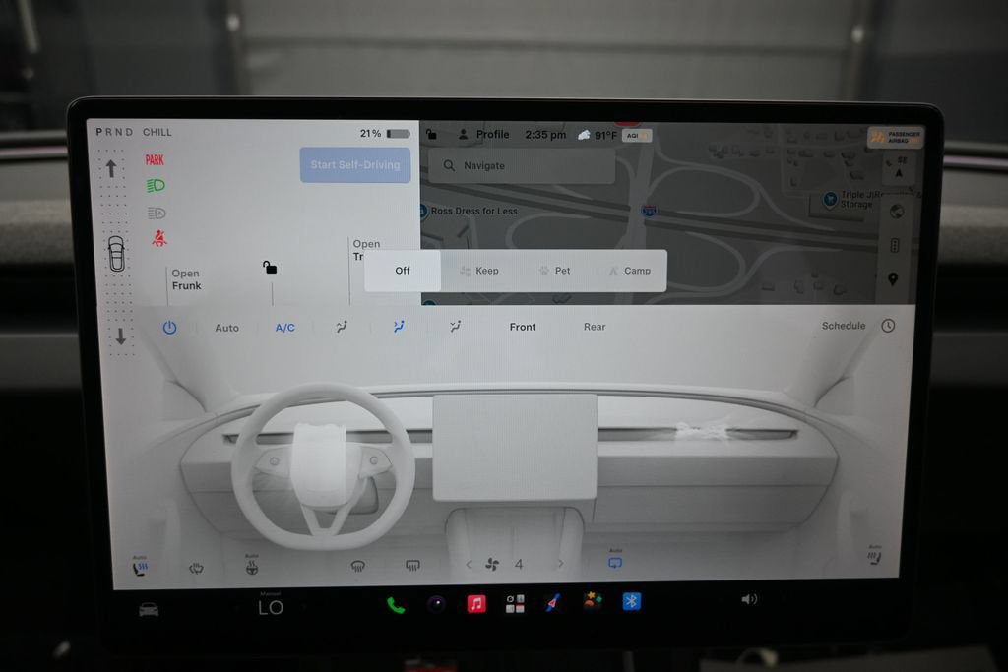The width and height of the screenshot is (1008, 672).
Task: Tap the reverse direction down arrow
Action: [120, 336]
